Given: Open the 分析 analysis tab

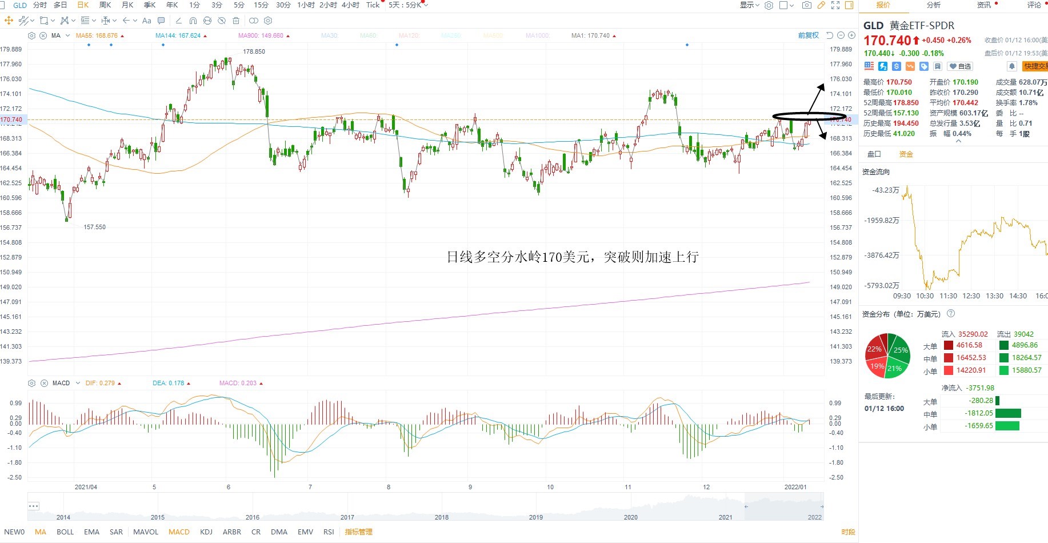Looking at the screenshot, I should (934, 5).
